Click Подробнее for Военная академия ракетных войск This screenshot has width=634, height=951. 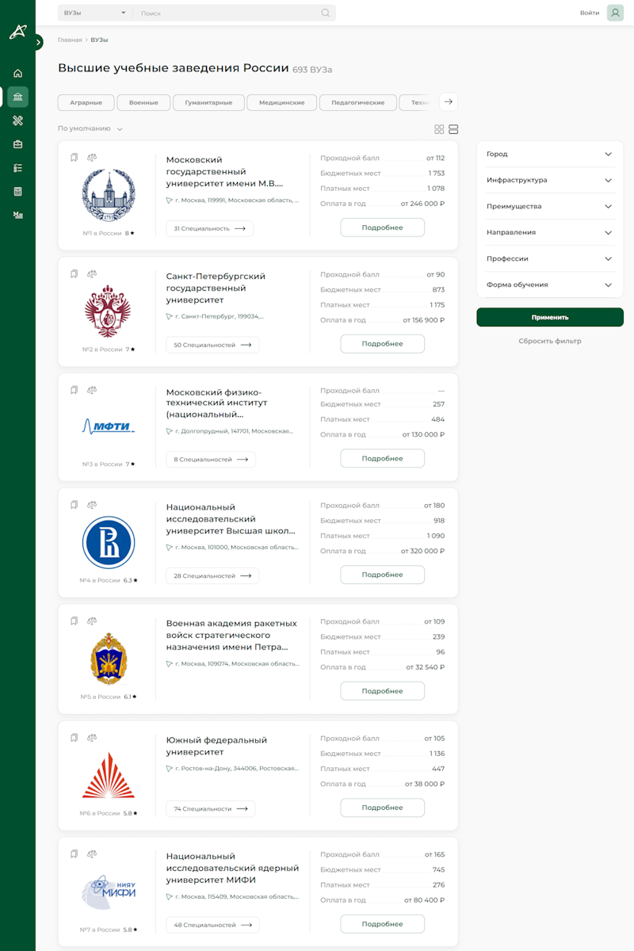click(383, 691)
